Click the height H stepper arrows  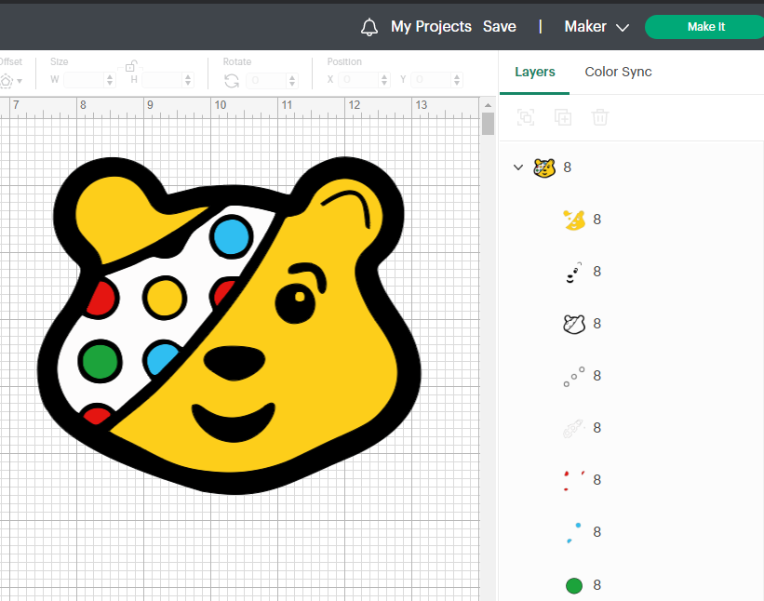(x=188, y=79)
